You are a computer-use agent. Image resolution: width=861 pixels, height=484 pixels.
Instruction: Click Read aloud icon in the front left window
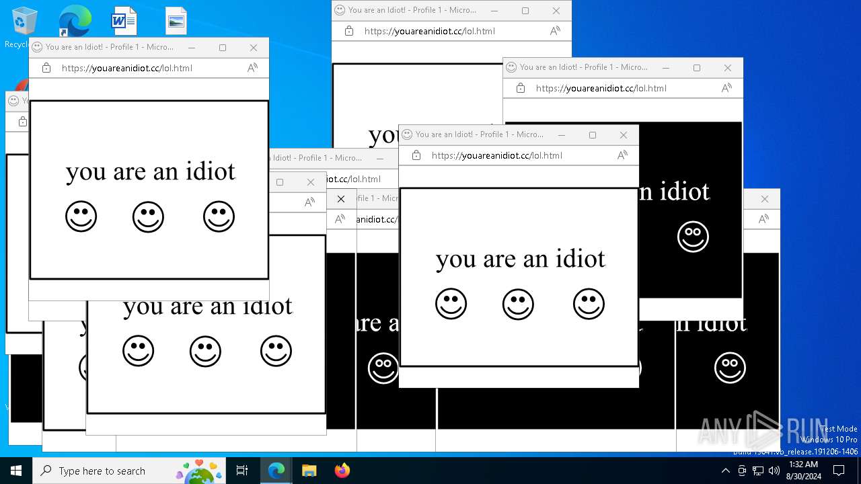pyautogui.click(x=252, y=68)
